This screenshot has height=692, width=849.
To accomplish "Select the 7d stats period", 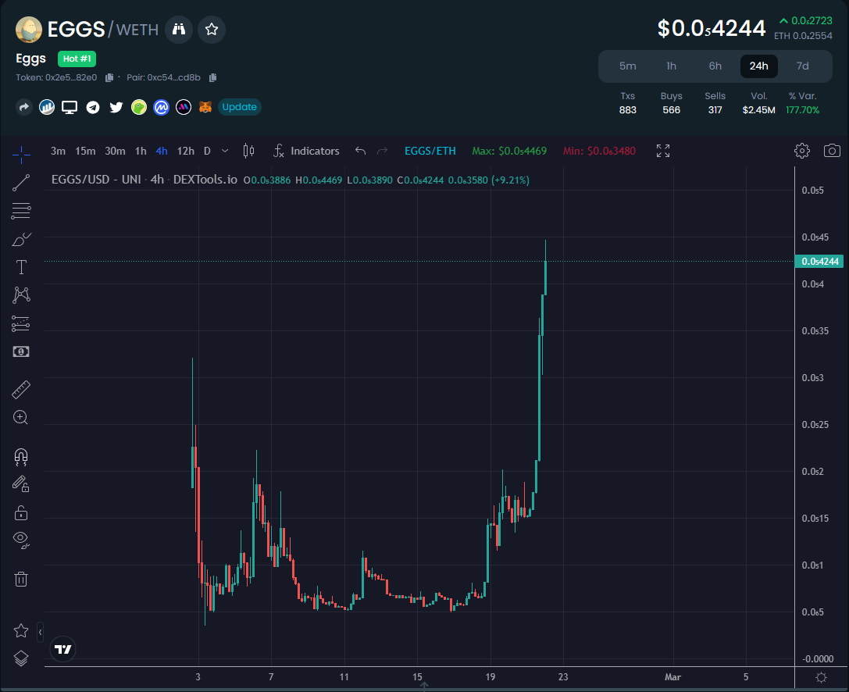I will pyautogui.click(x=802, y=66).
